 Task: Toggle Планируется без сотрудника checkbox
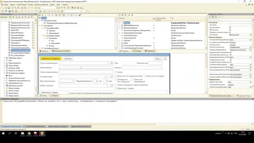tap(115, 79)
